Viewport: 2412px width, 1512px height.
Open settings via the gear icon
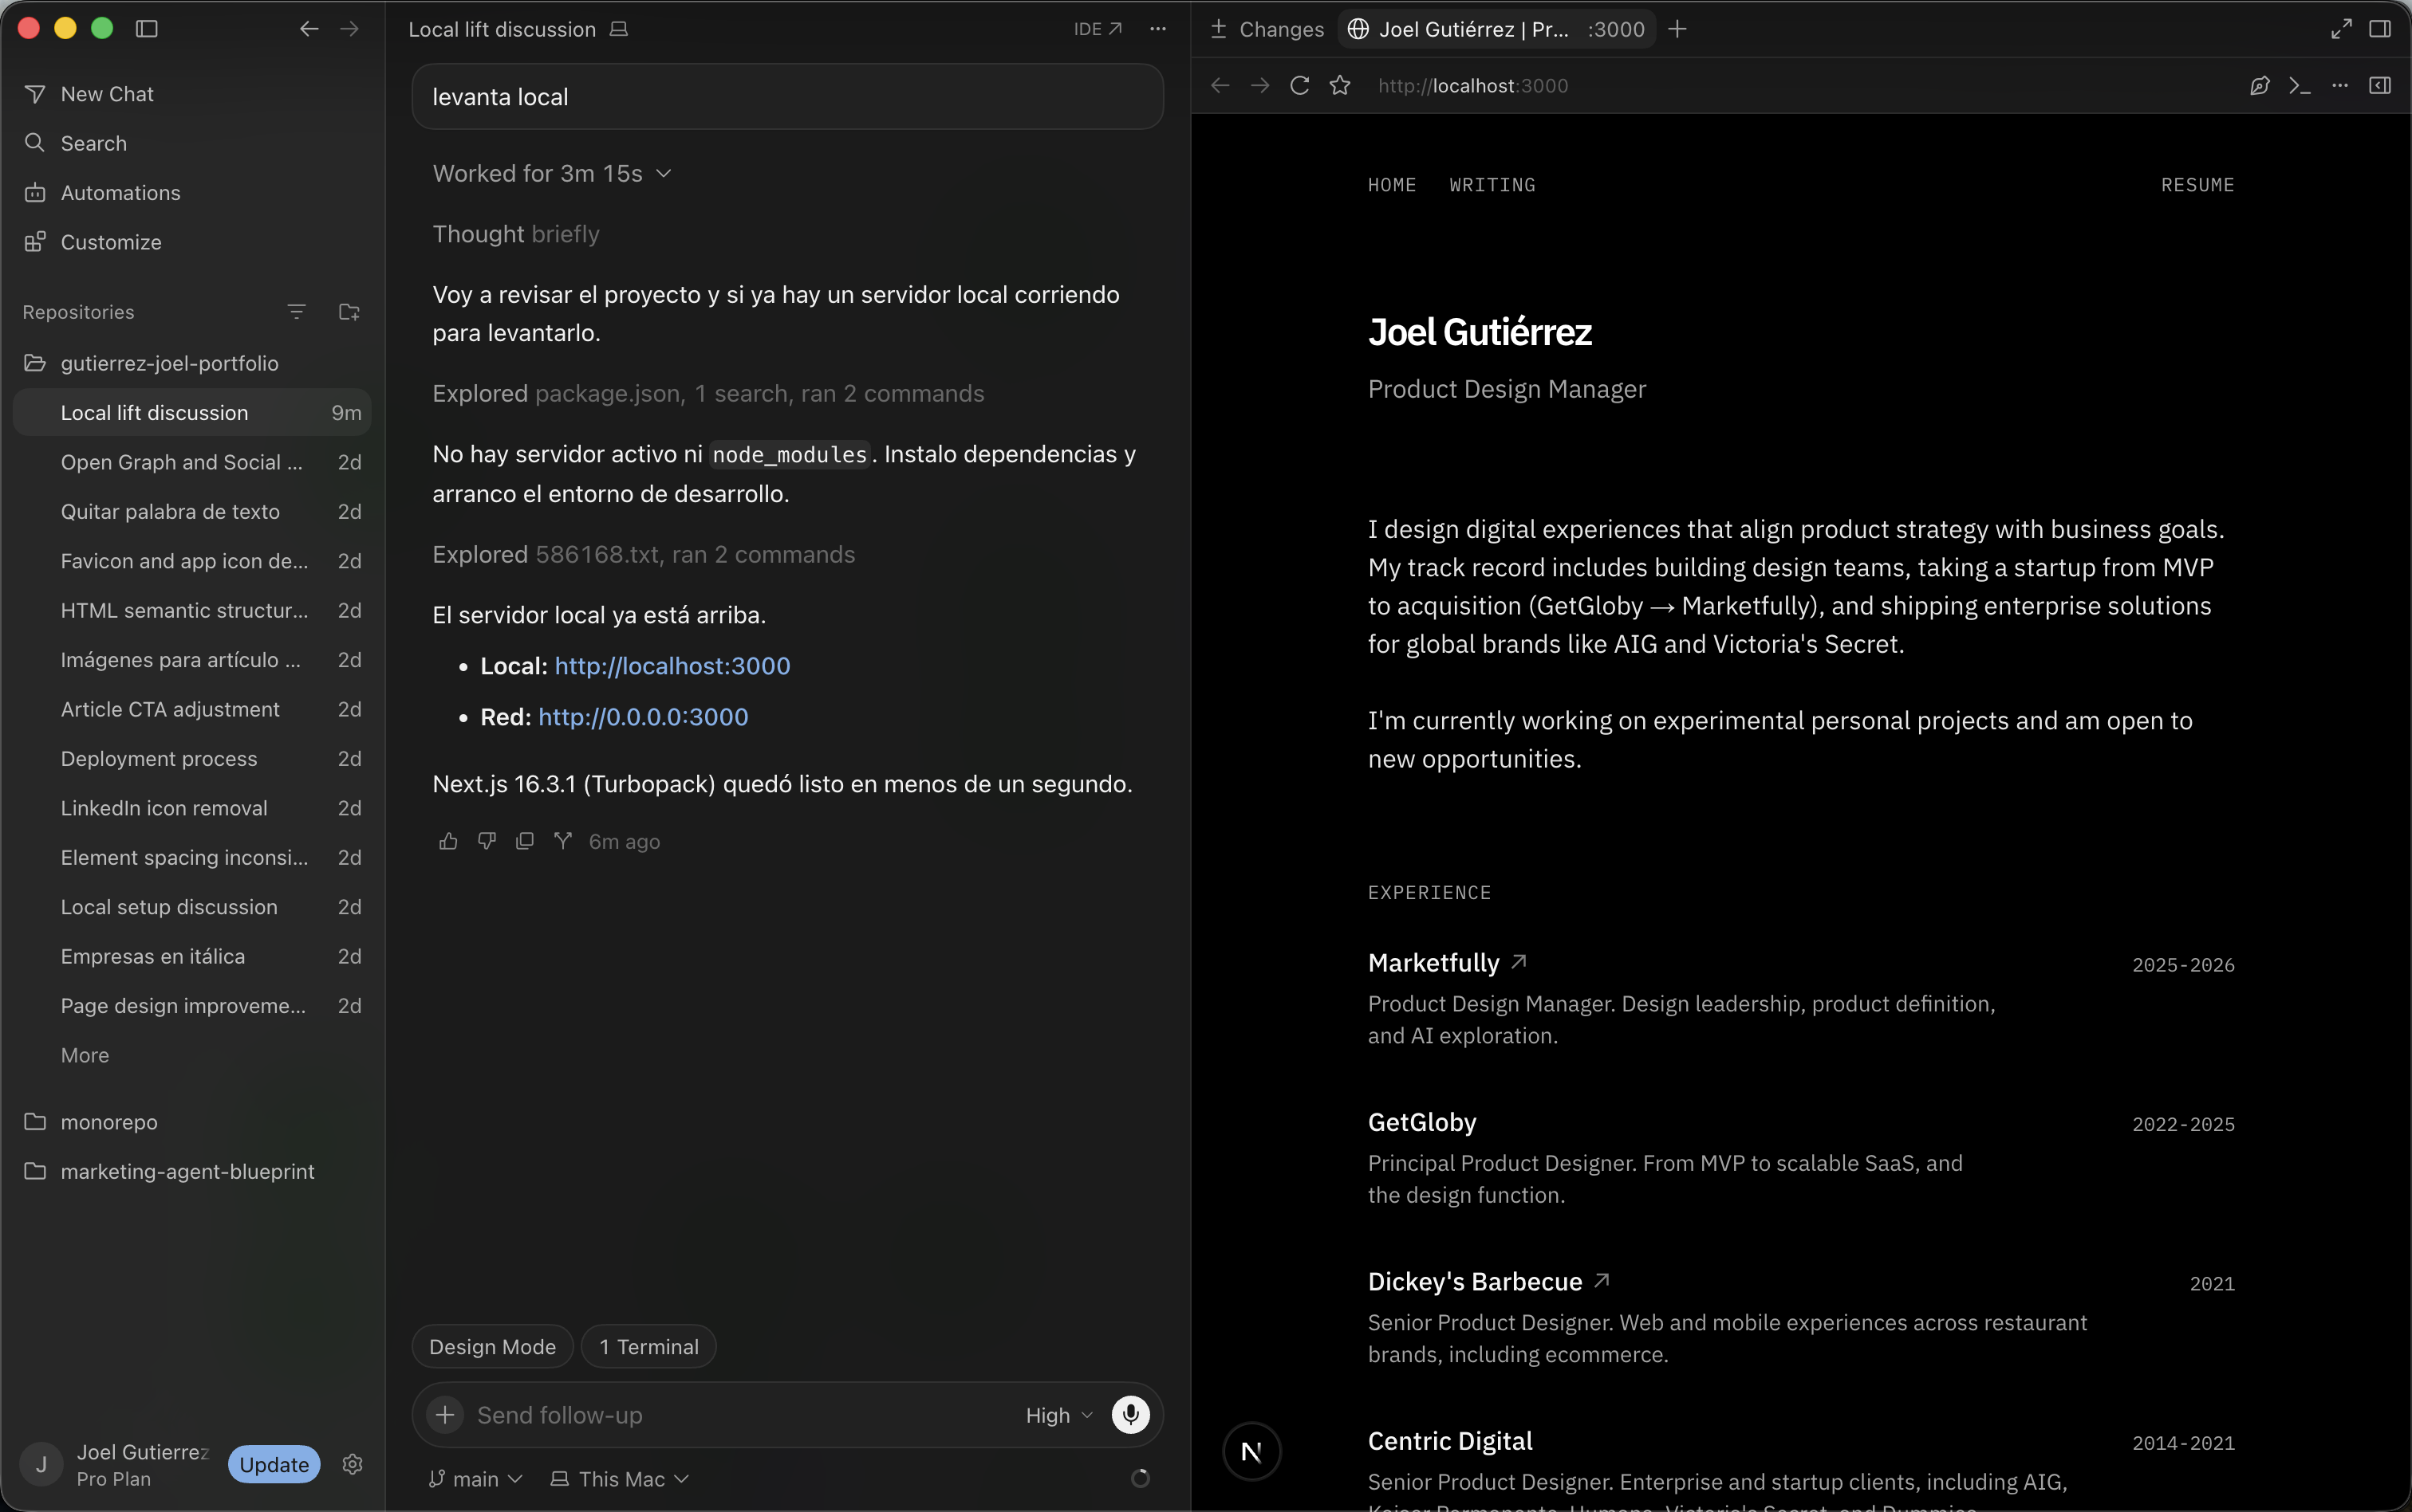coord(352,1464)
